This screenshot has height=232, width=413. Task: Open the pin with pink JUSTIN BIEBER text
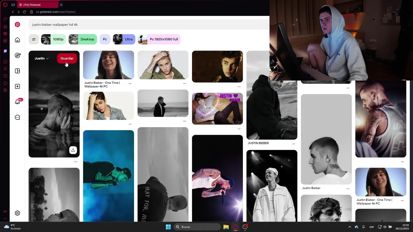(217, 109)
